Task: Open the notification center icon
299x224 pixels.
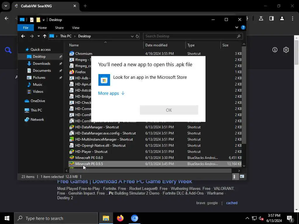Action: [290, 218]
